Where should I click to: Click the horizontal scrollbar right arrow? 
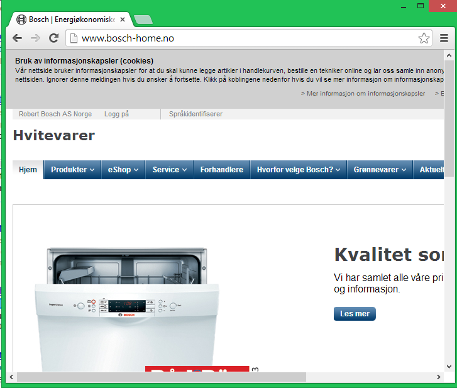439,377
